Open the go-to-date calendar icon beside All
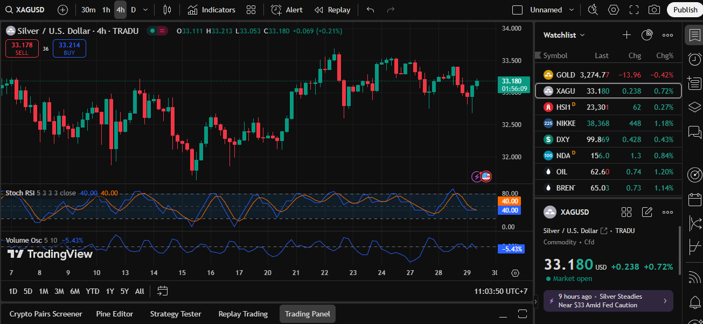Viewport: 703px width, 324px height. click(x=162, y=291)
